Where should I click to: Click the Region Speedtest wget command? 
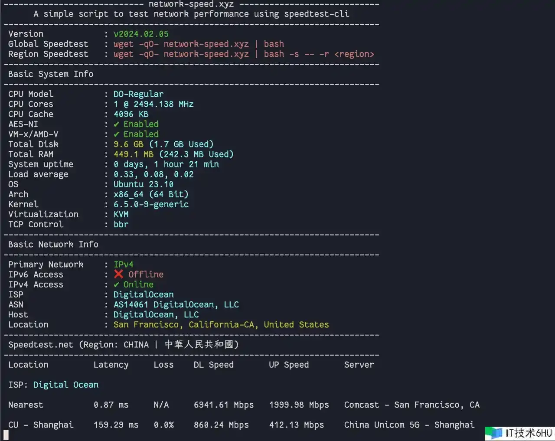(244, 54)
